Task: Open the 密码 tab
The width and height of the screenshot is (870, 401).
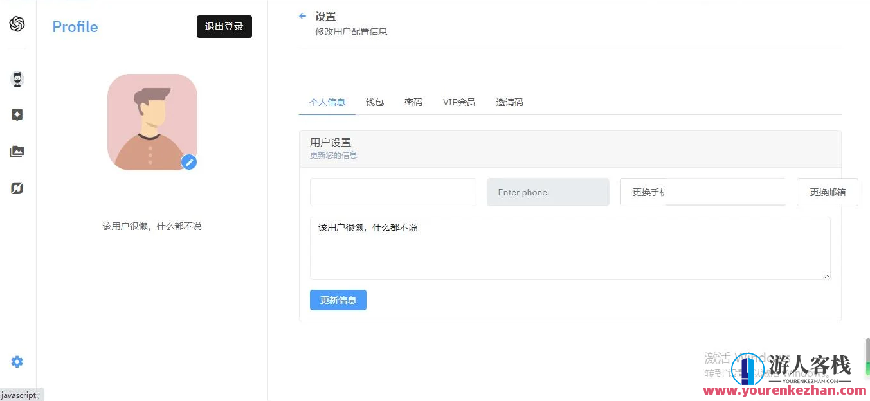Action: coord(413,102)
